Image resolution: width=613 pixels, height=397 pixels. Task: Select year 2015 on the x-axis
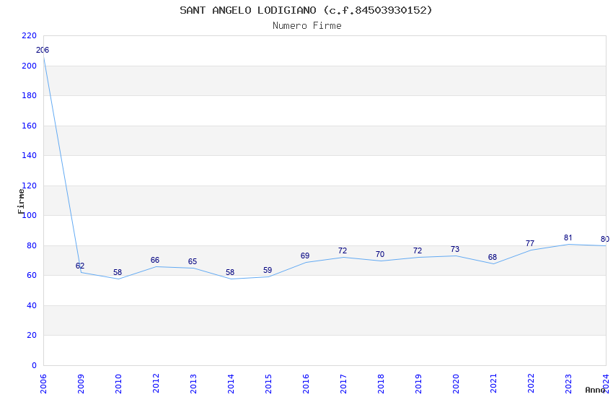coord(268,383)
